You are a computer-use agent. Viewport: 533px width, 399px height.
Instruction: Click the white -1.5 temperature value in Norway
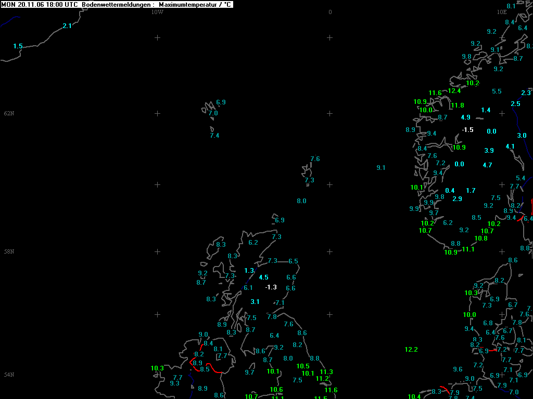467,130
